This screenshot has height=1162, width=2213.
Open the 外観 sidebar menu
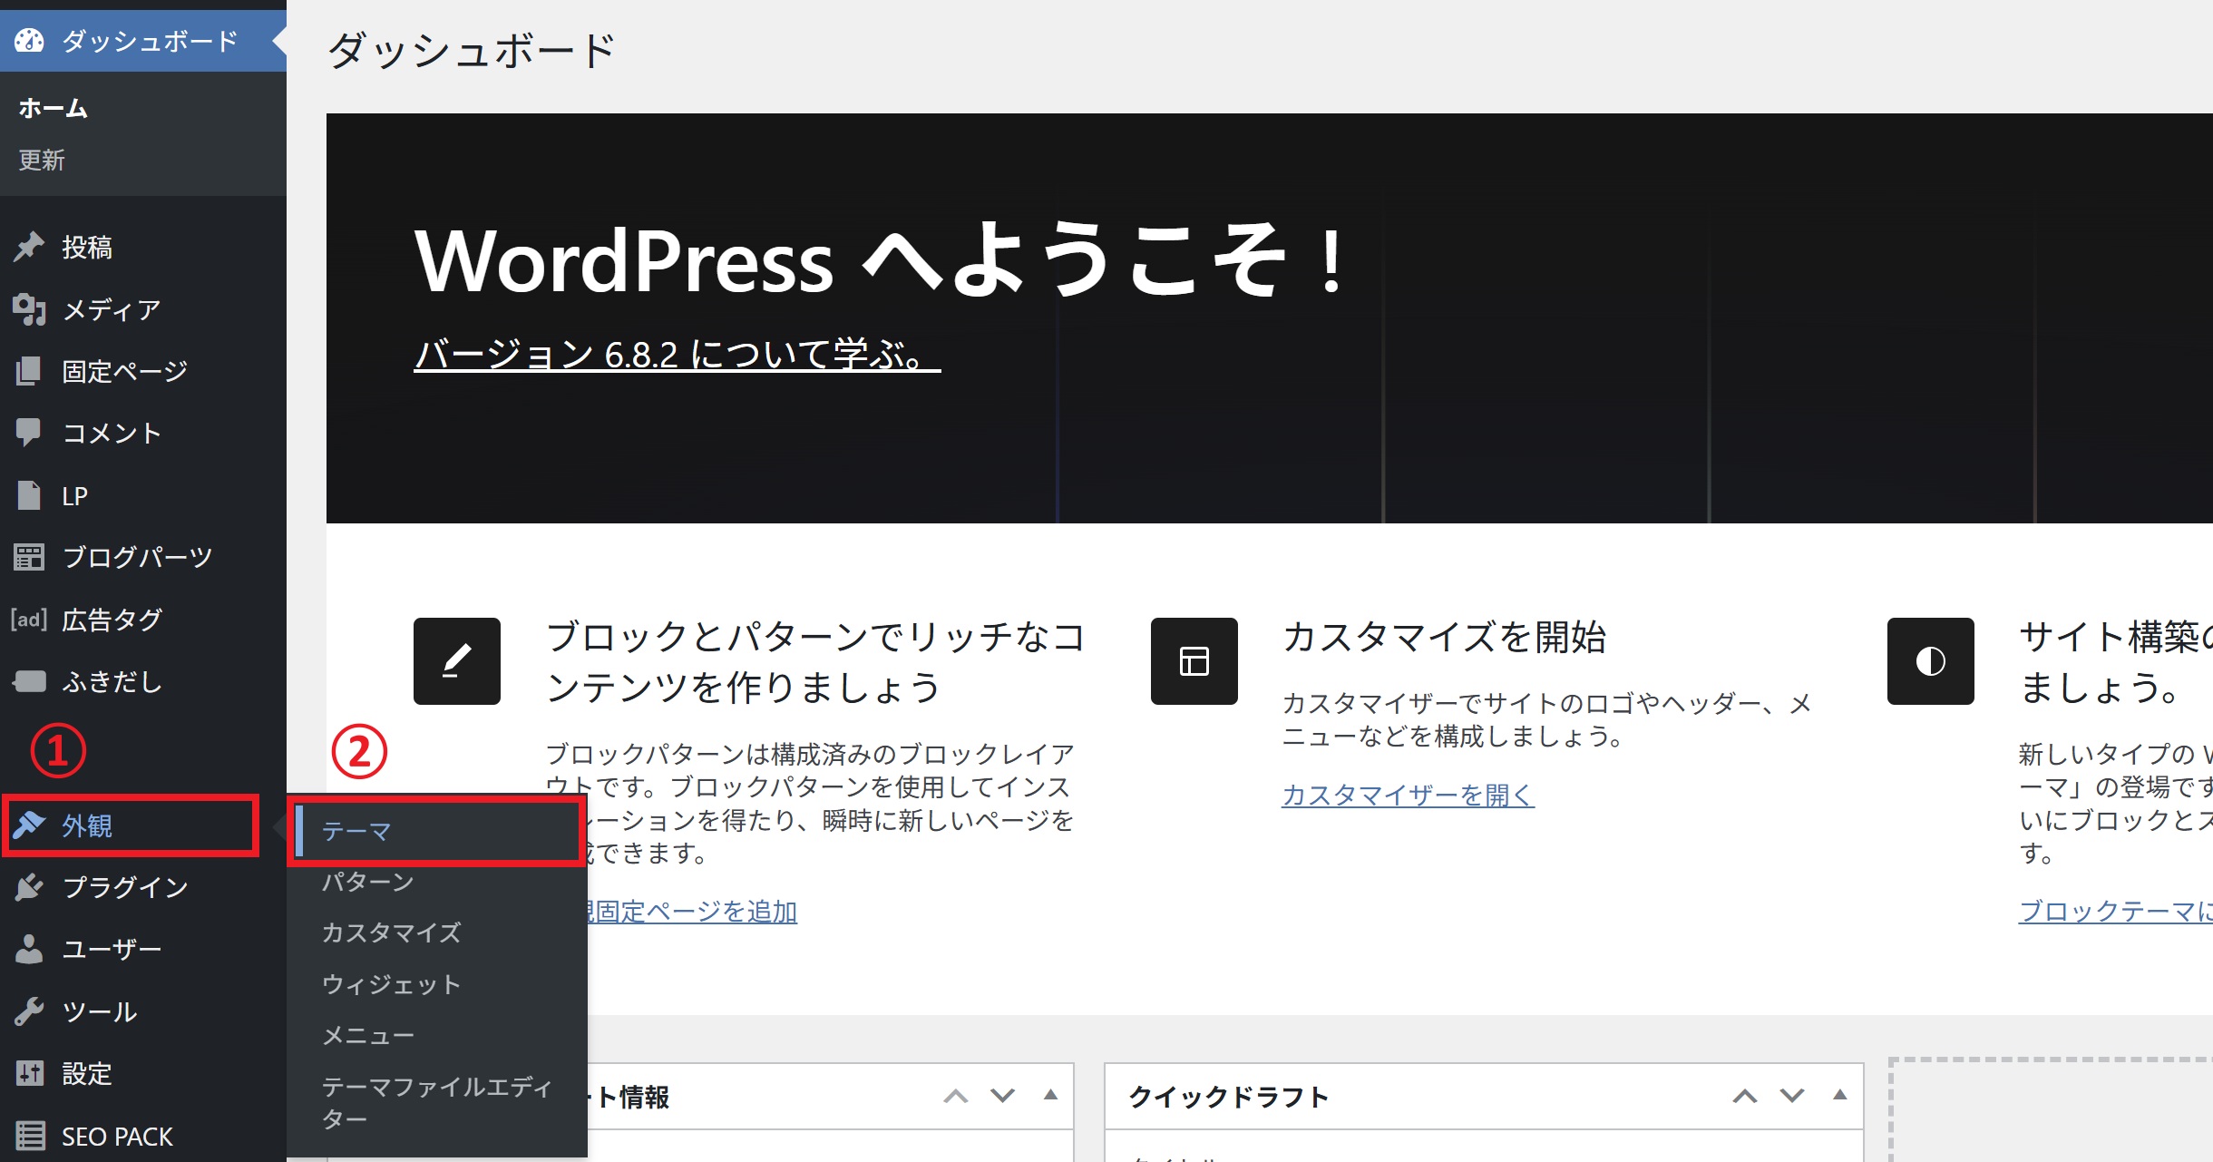[87, 825]
